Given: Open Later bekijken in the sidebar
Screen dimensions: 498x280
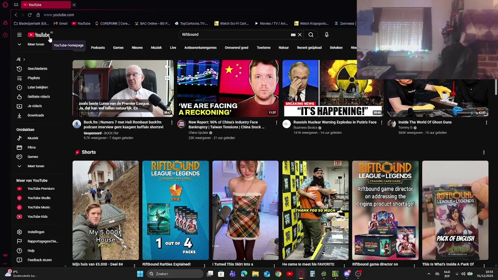Looking at the screenshot, I should (x=38, y=87).
